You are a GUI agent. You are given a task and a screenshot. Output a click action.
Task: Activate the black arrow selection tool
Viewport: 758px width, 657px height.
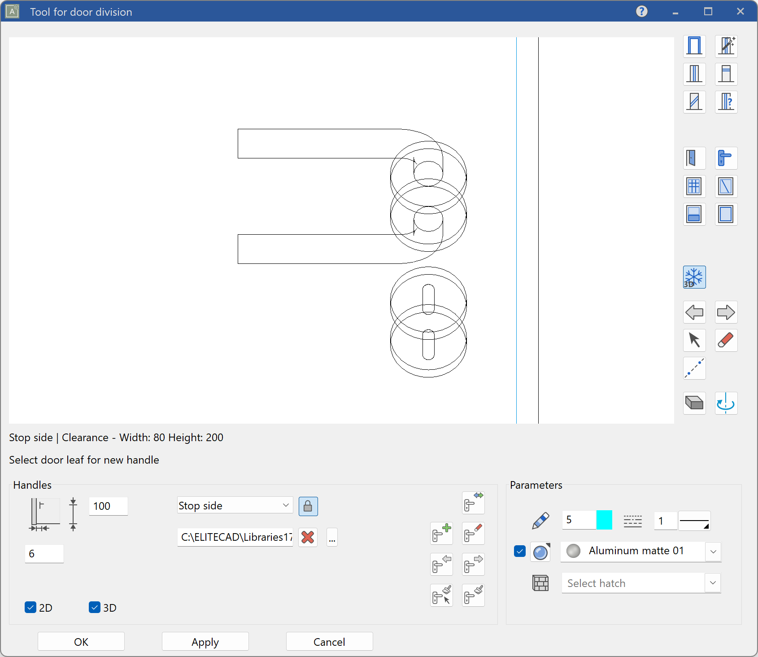[694, 340]
